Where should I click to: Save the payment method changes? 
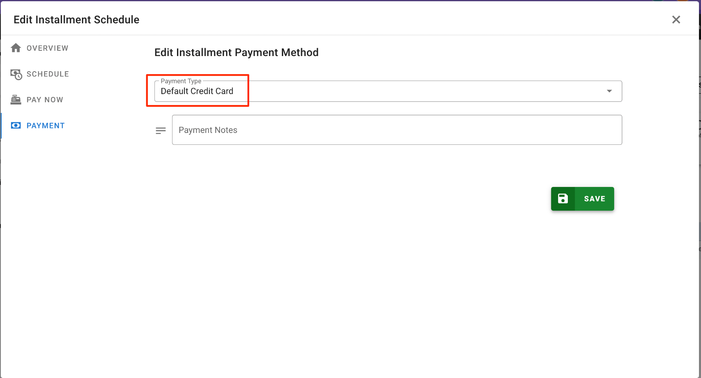pyautogui.click(x=582, y=199)
